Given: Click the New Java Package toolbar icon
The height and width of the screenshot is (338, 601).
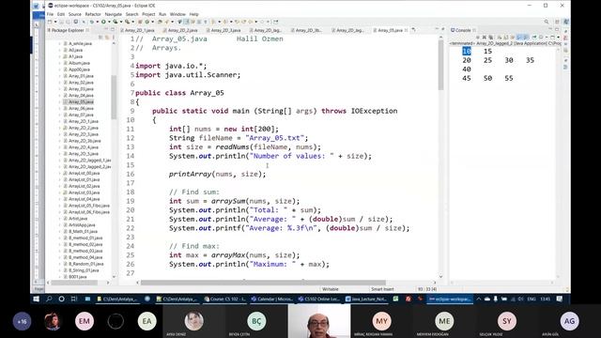Looking at the screenshot, I should pyautogui.click(x=140, y=22).
